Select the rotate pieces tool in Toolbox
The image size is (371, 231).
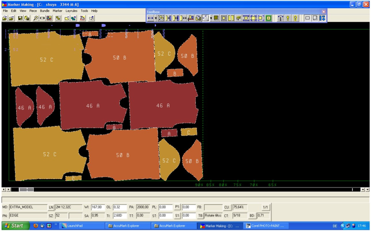pyautogui.click(x=198, y=18)
